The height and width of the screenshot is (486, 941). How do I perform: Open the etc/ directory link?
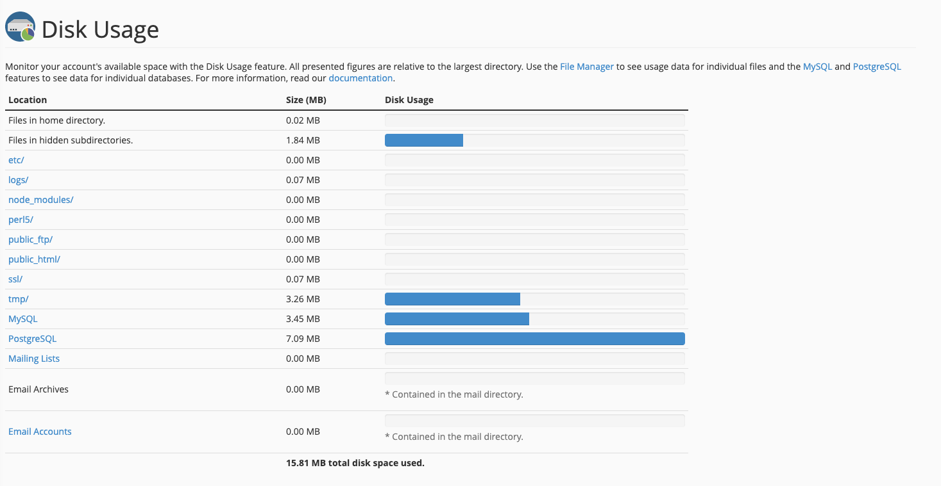coord(16,160)
